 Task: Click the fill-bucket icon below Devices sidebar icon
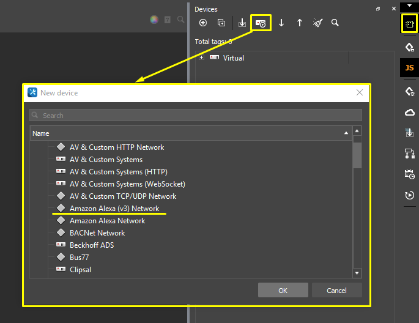(x=409, y=47)
